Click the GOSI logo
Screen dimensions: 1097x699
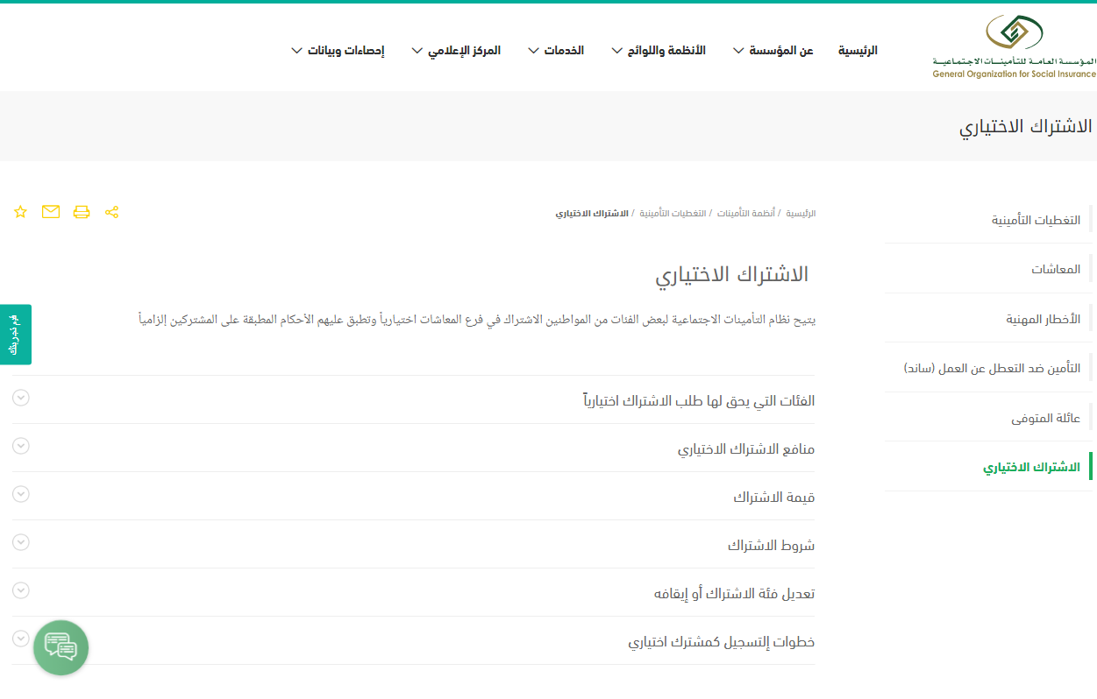point(1014,47)
